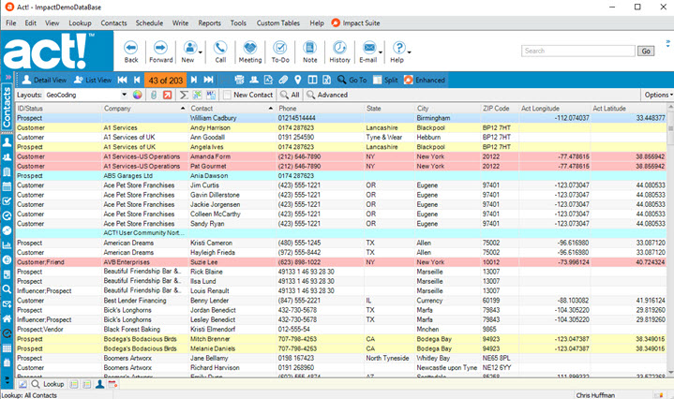Click the Back navigation icon
The width and height of the screenshot is (674, 399).
pos(130,47)
